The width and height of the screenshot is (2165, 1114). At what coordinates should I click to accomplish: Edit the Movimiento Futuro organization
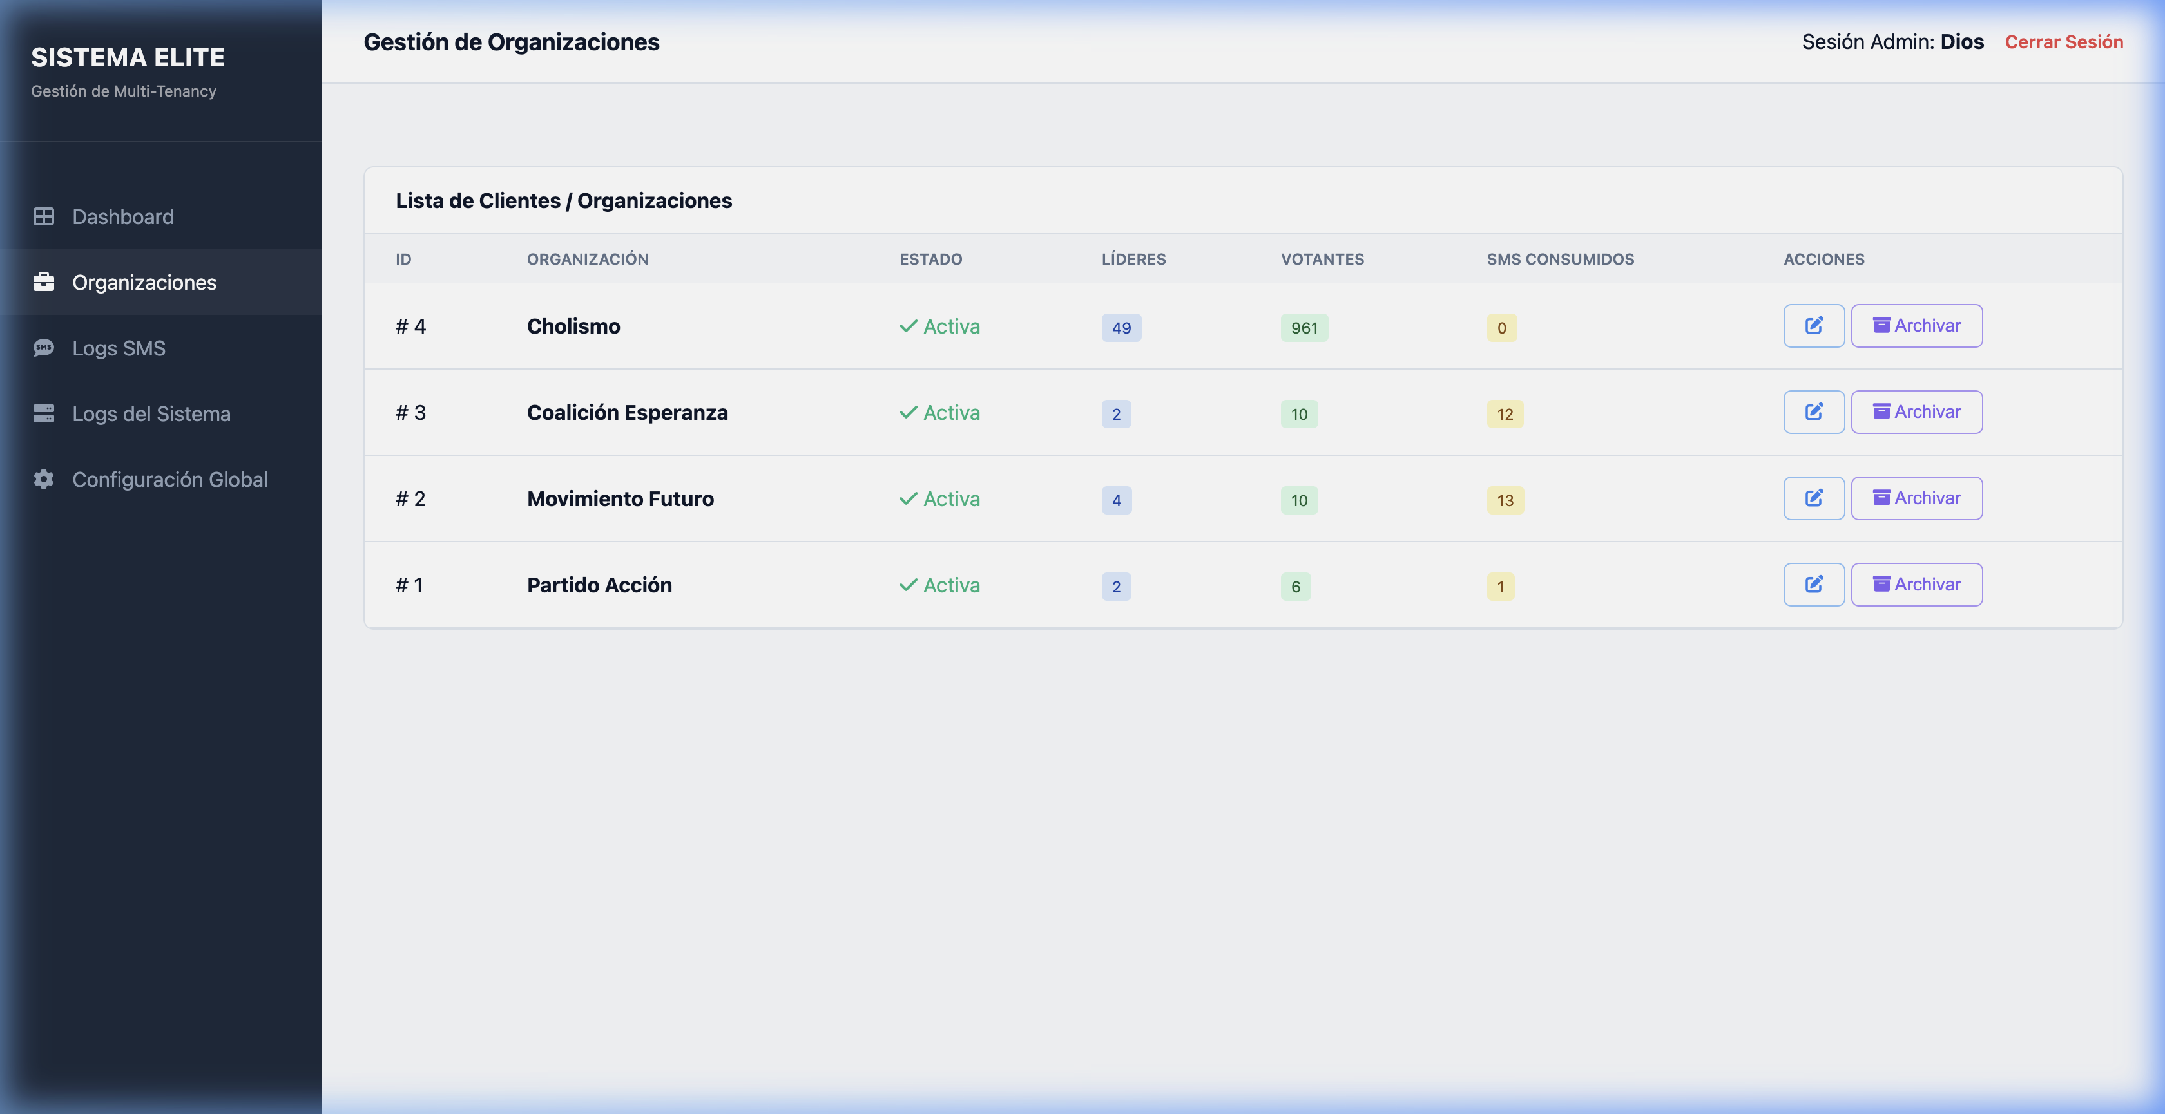(1814, 498)
